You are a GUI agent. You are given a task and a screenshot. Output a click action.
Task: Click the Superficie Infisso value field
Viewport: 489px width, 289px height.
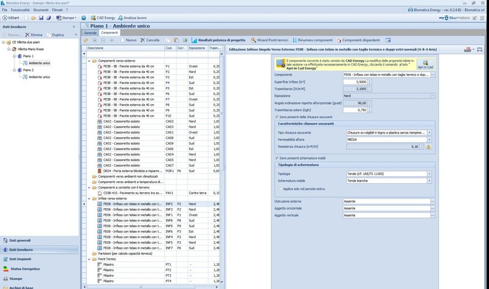click(355, 82)
